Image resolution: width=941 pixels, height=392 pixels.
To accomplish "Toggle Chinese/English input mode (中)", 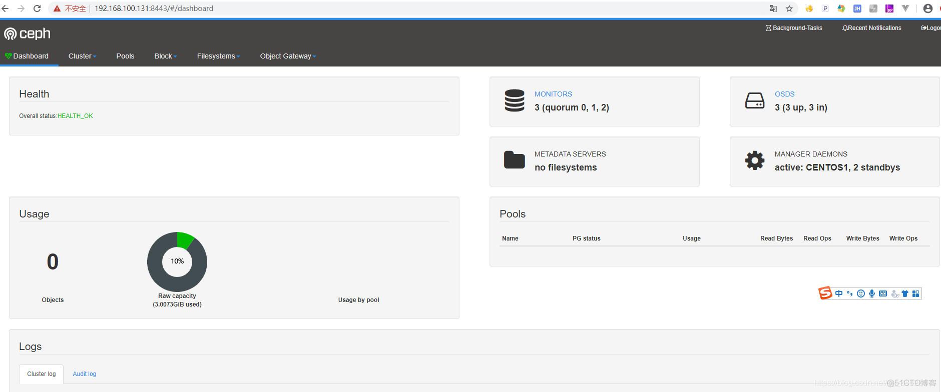I will click(x=839, y=293).
